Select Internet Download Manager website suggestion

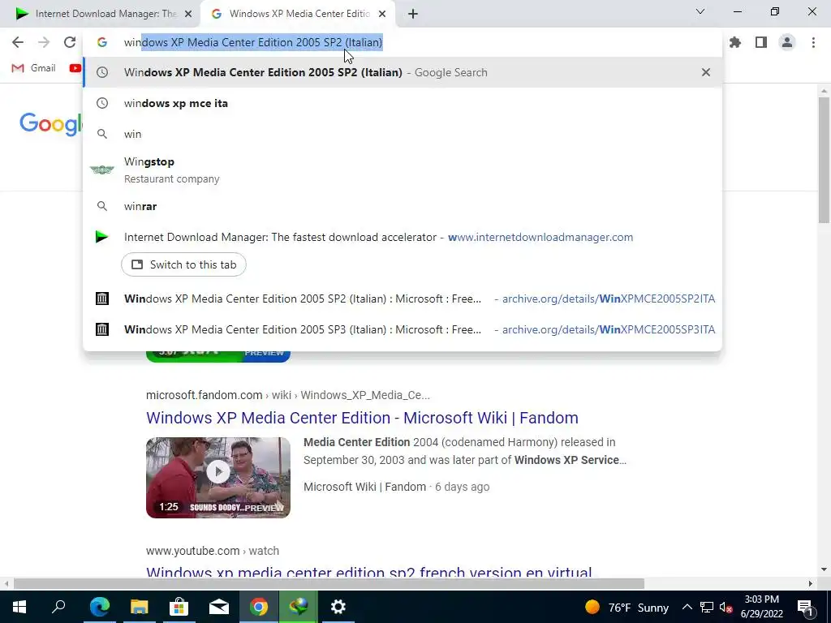[x=403, y=238]
